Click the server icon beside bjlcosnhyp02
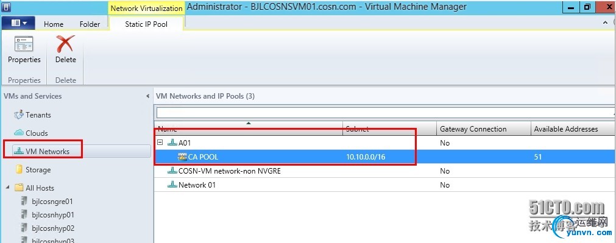Image resolution: width=616 pixels, height=243 pixels. tap(24, 228)
